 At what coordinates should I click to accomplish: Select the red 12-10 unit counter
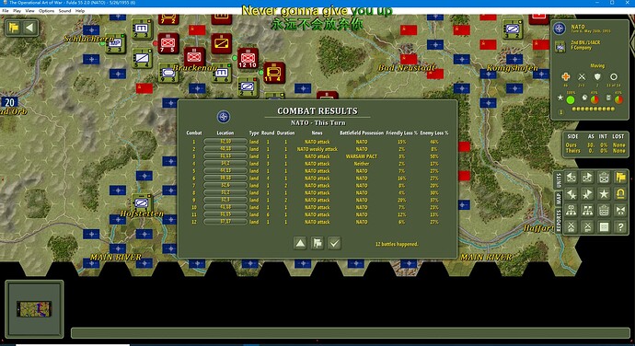tap(248, 59)
